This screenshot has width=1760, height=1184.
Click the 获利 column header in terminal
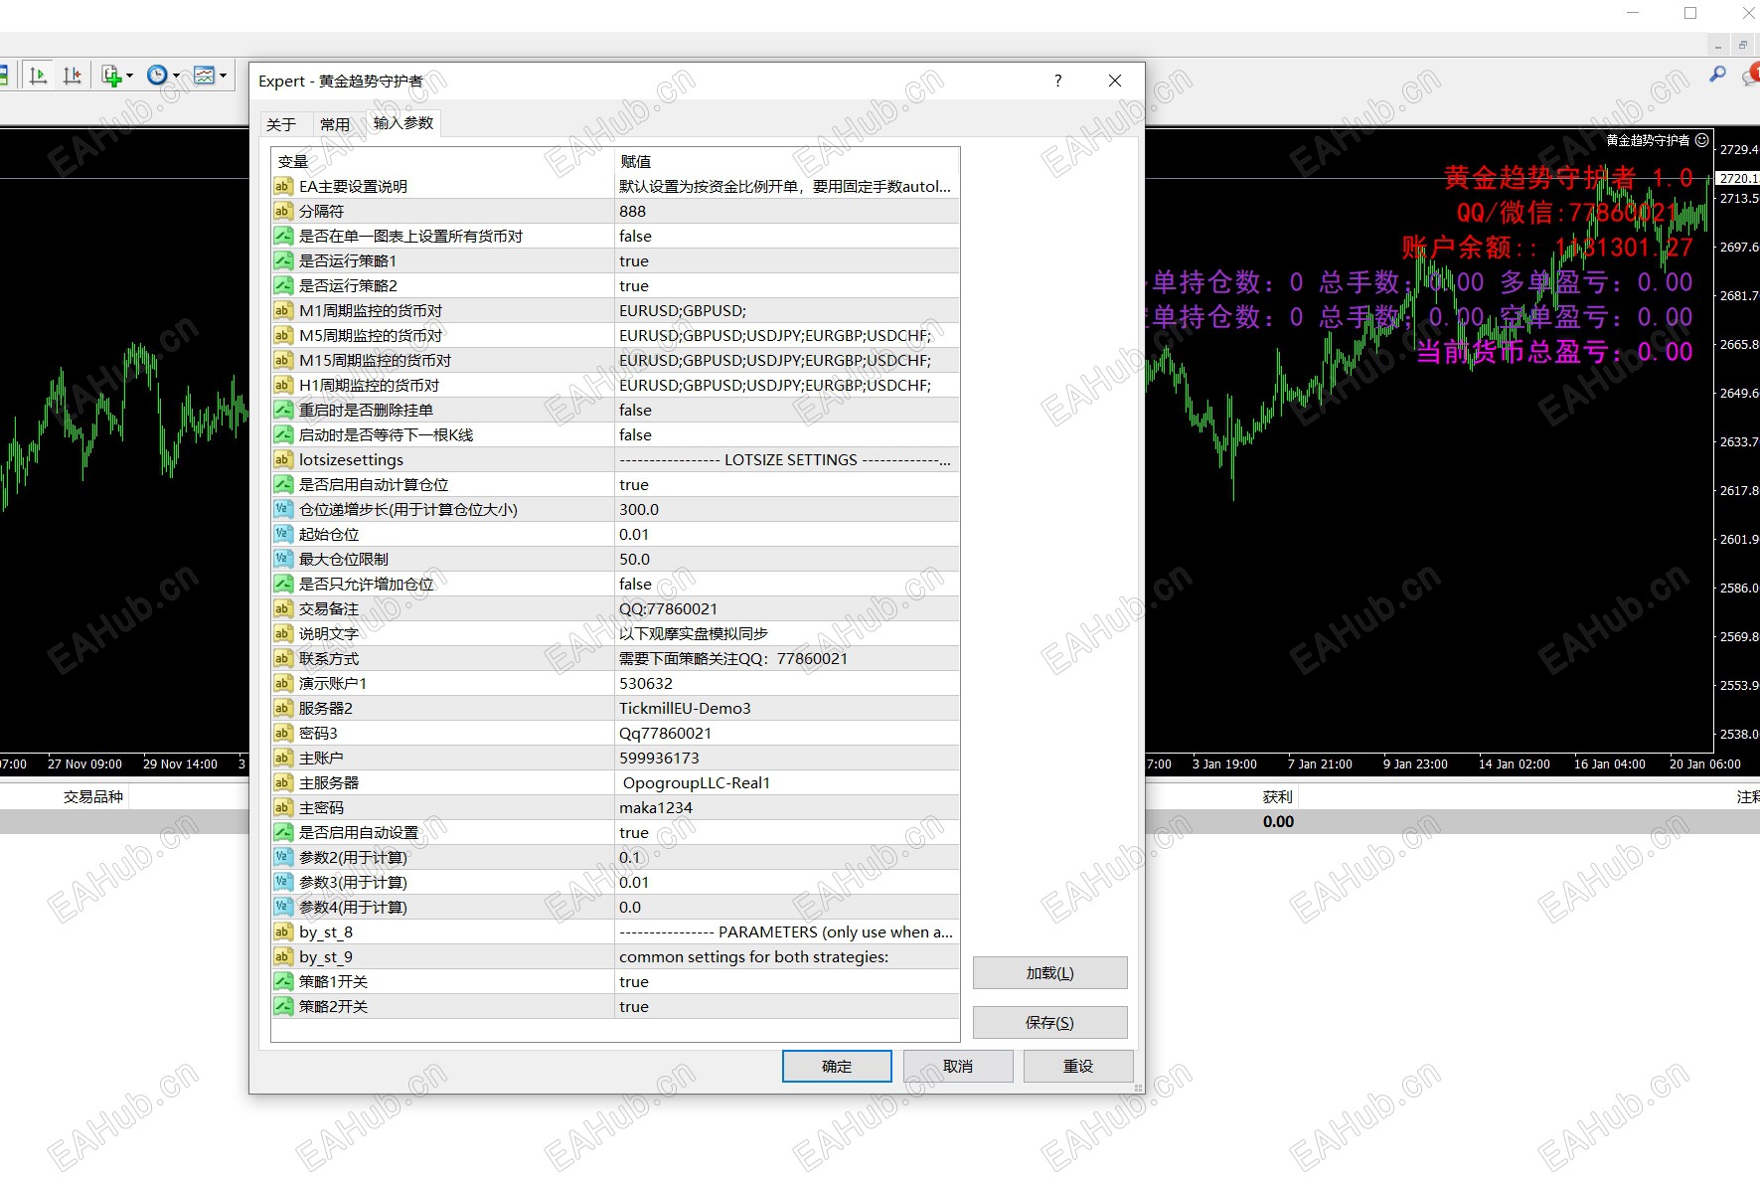(1278, 796)
